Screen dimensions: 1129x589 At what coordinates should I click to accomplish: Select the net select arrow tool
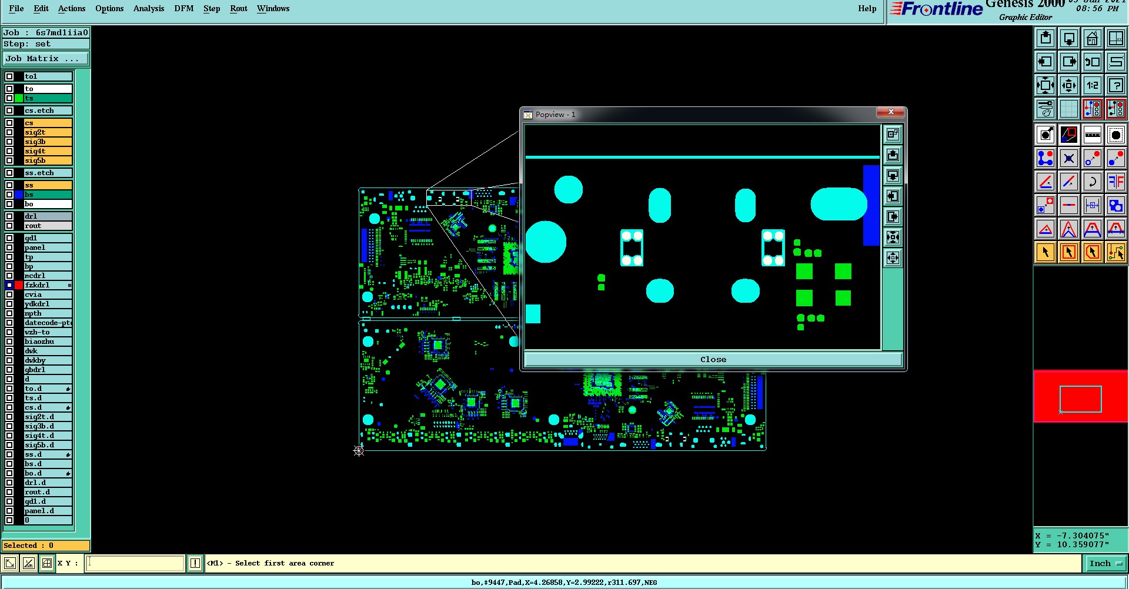point(1116,252)
